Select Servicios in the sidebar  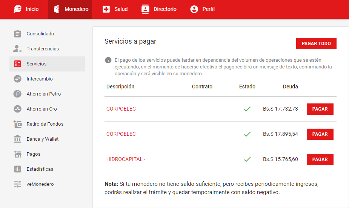coord(47,64)
